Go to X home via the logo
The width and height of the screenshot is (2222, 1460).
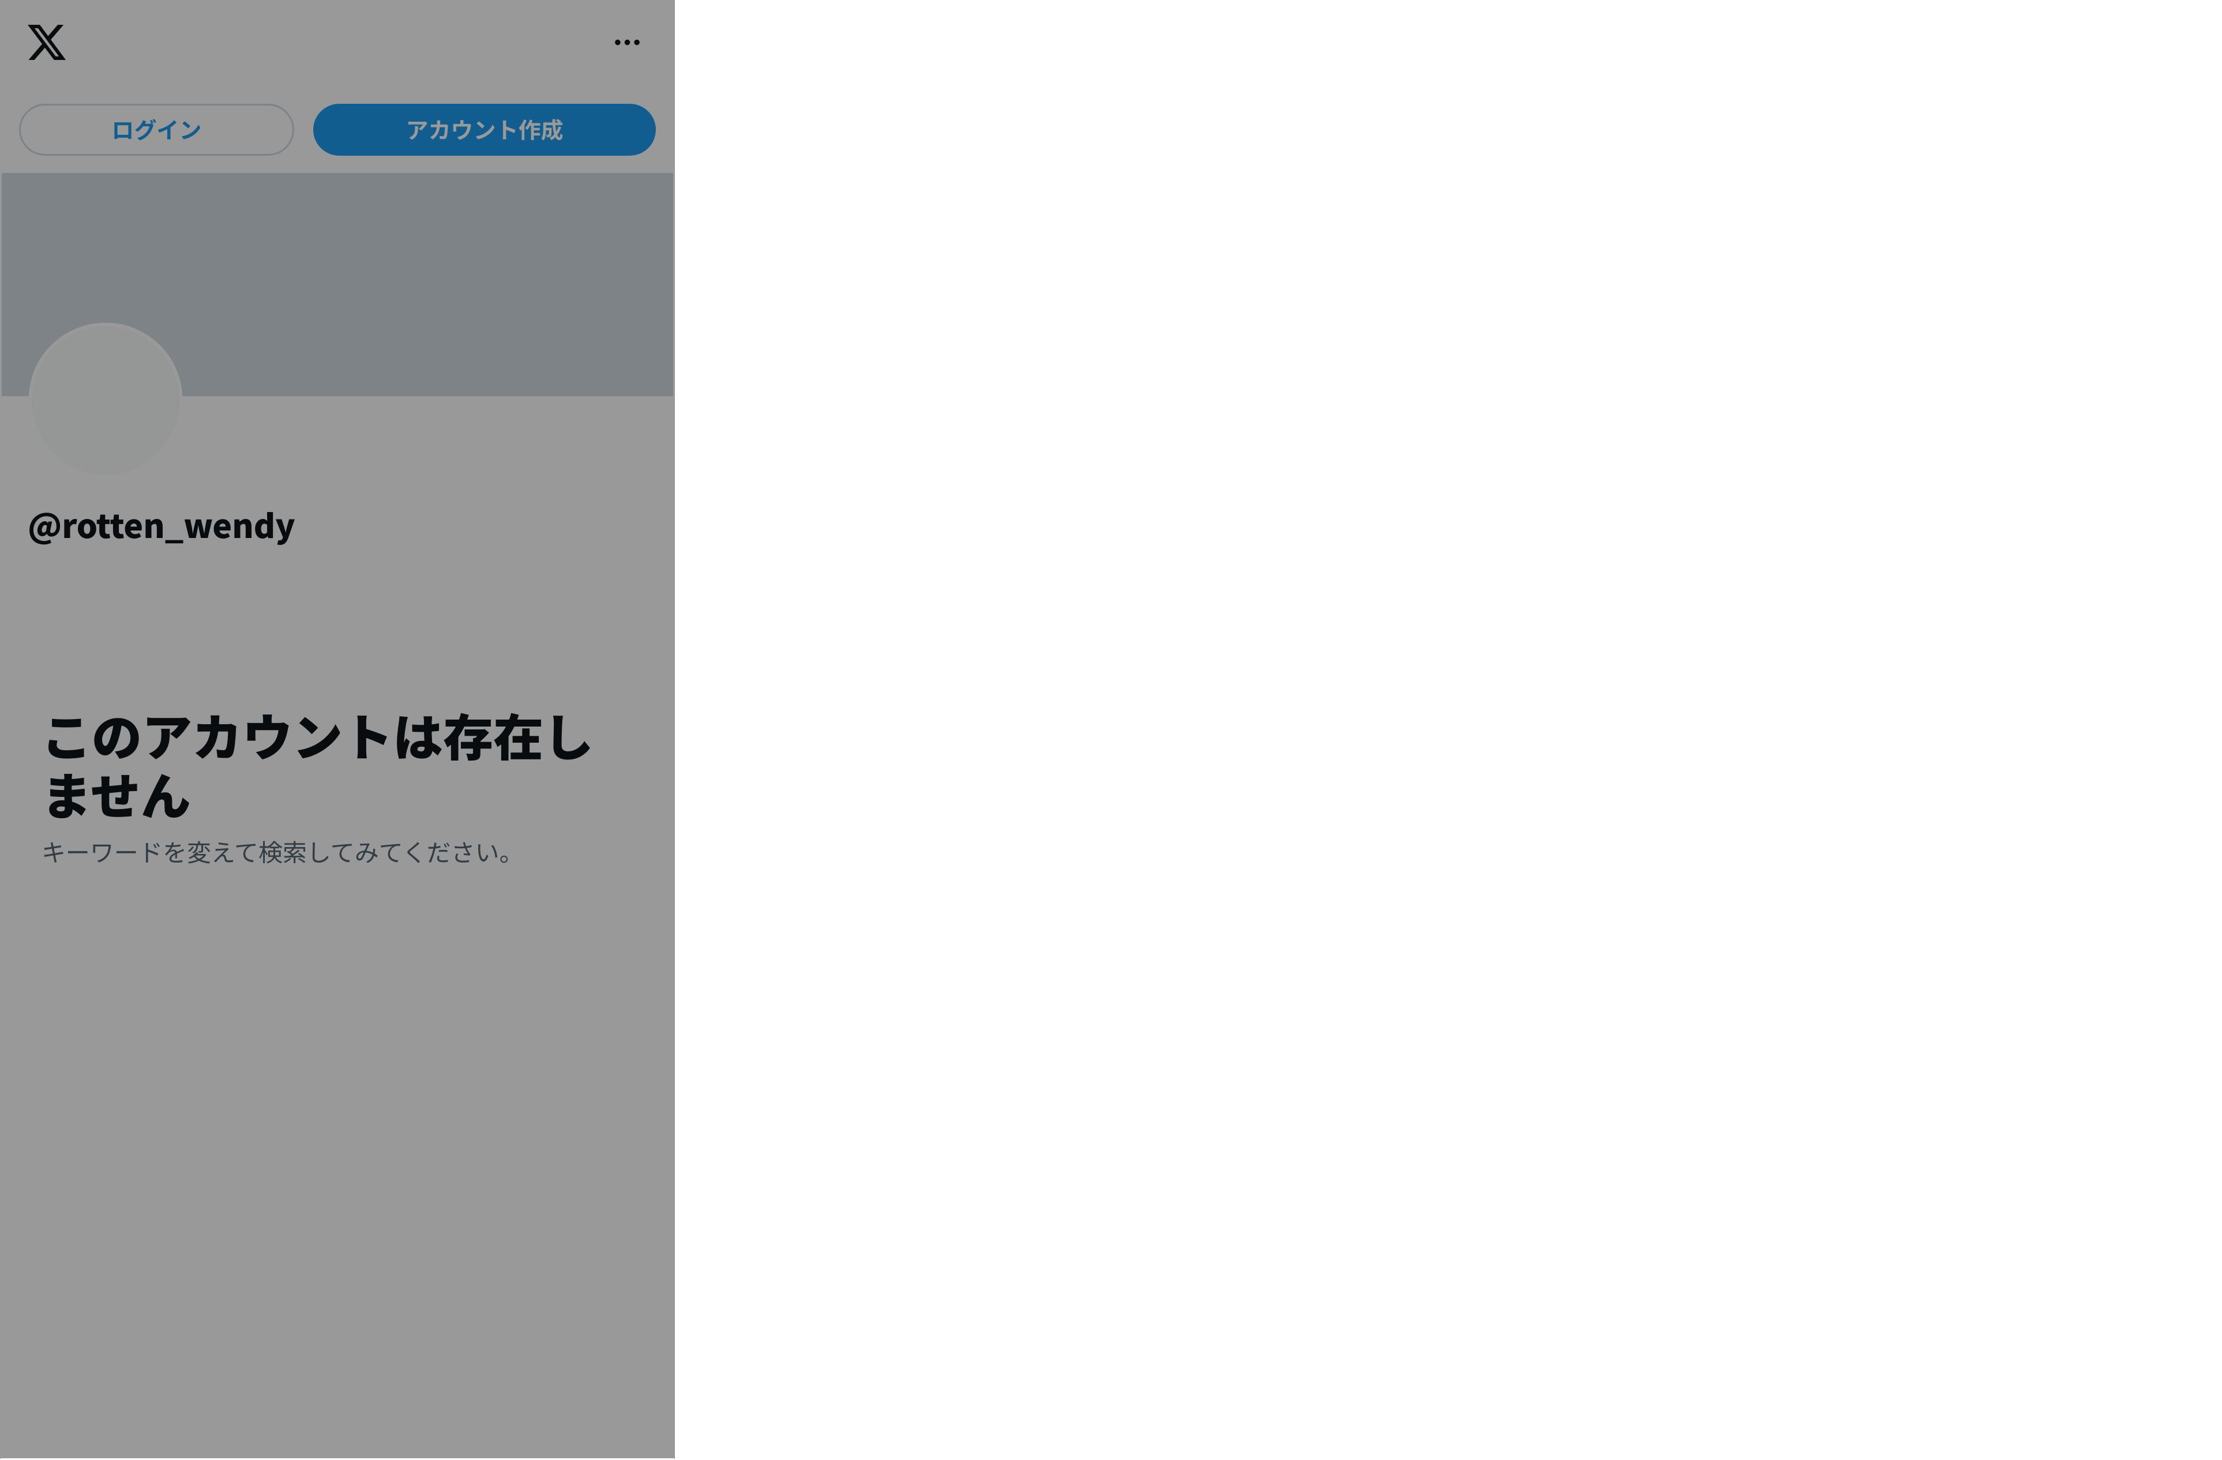tap(47, 43)
